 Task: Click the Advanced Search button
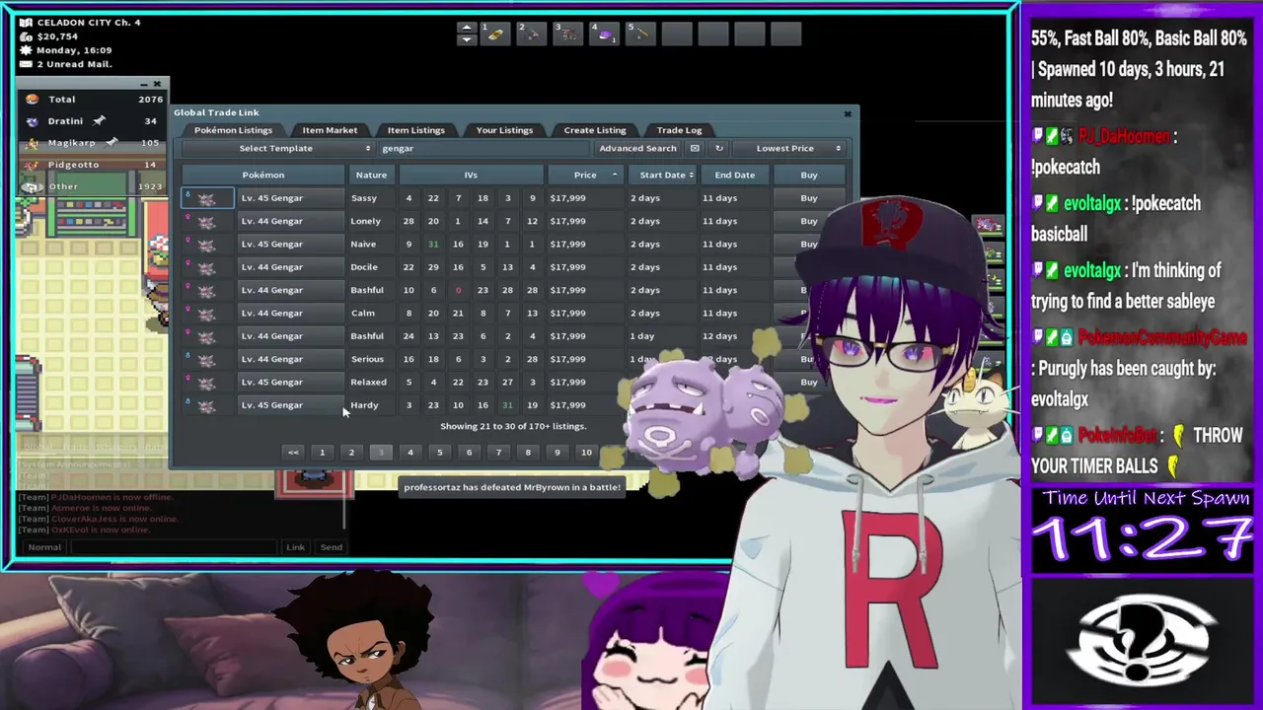(x=637, y=148)
